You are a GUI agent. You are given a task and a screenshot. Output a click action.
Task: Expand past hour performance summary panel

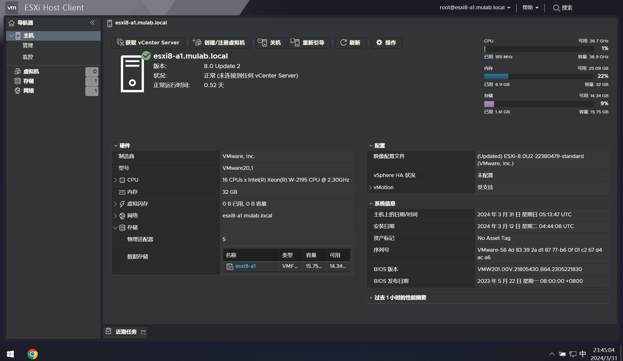point(371,298)
